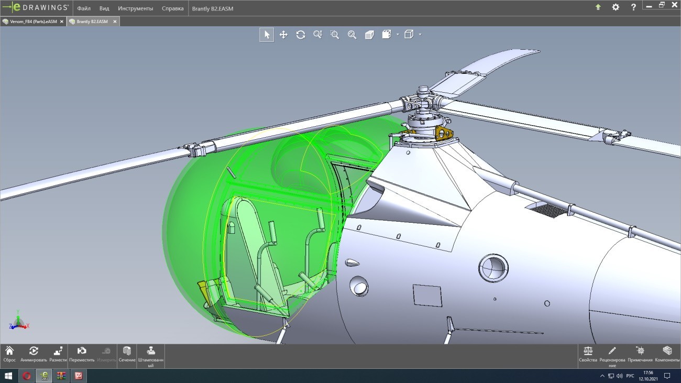The height and width of the screenshot is (383, 681).
Task: Click the РУС language indicator
Action: pos(630,376)
